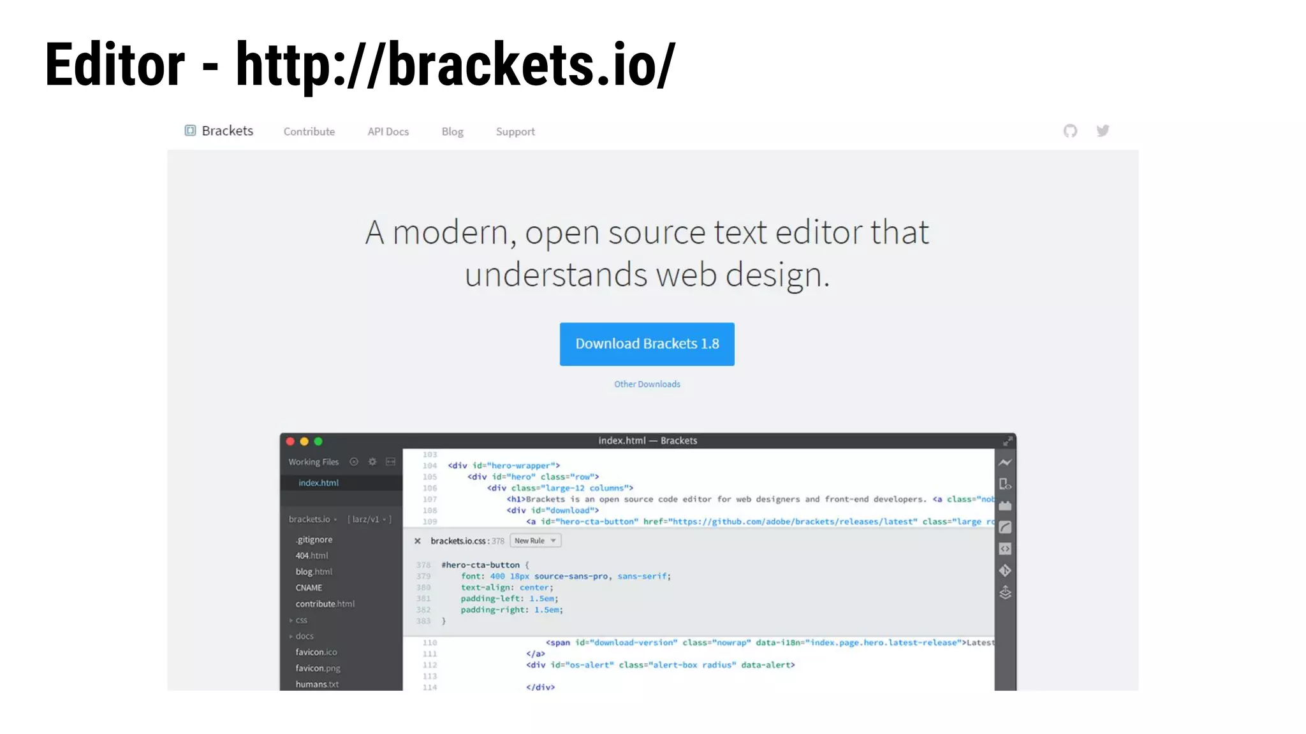Click the layers upload icon in right toolbar
The width and height of the screenshot is (1306, 734).
point(1005,593)
